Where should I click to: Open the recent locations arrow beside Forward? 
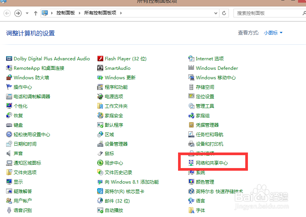(x=27, y=13)
